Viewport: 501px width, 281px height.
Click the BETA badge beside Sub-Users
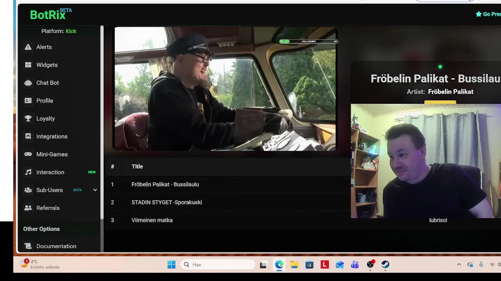pyautogui.click(x=77, y=190)
